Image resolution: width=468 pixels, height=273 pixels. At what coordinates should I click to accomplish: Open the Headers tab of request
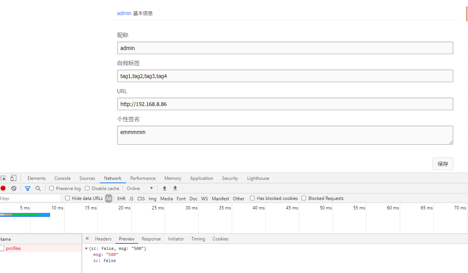point(103,239)
